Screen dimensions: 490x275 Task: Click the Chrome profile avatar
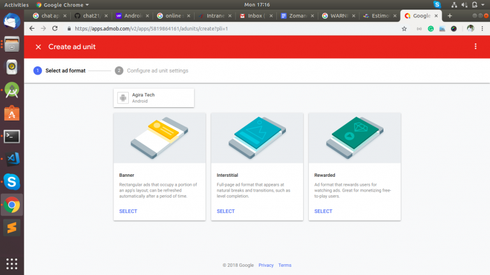click(470, 29)
